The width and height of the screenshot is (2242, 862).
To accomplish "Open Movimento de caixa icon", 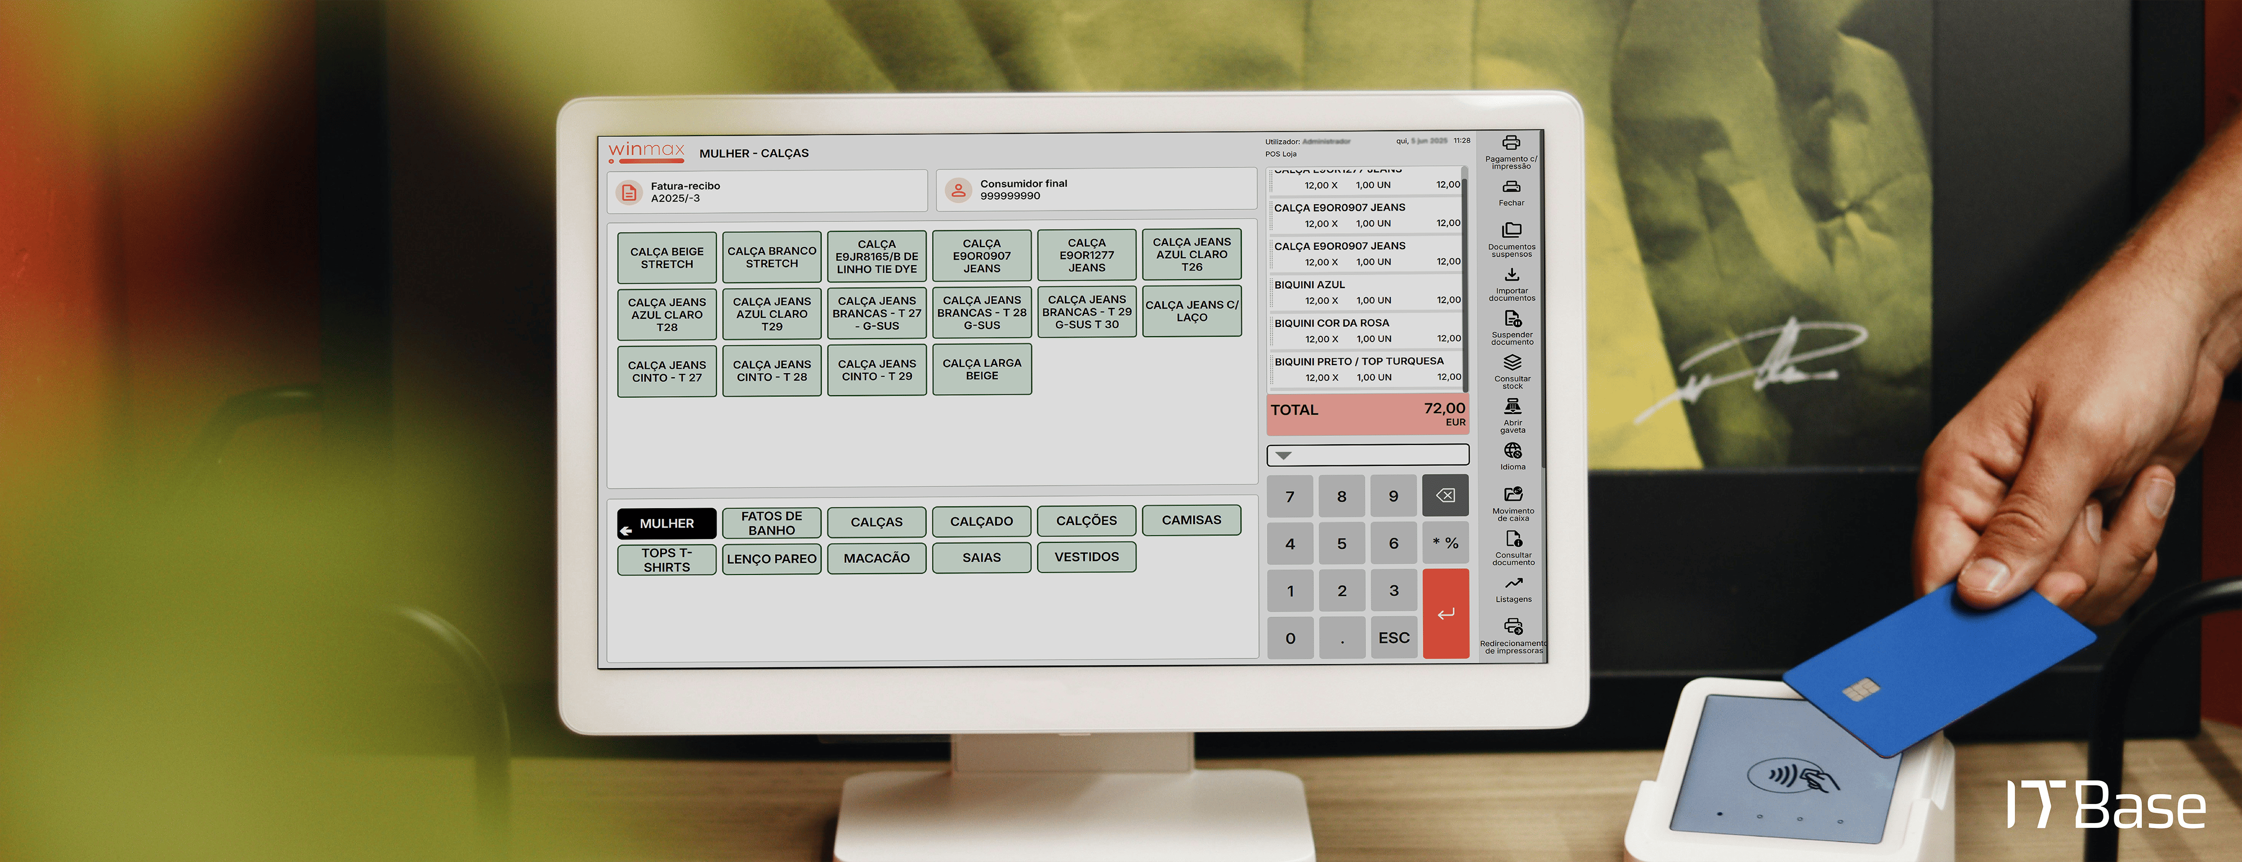I will point(1513,494).
